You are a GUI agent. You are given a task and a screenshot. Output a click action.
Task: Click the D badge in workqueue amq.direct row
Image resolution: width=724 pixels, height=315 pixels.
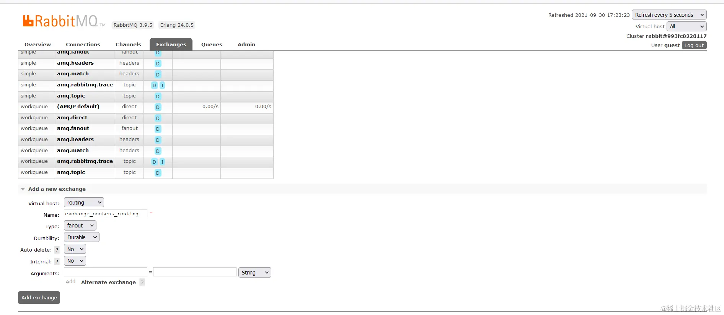(158, 119)
